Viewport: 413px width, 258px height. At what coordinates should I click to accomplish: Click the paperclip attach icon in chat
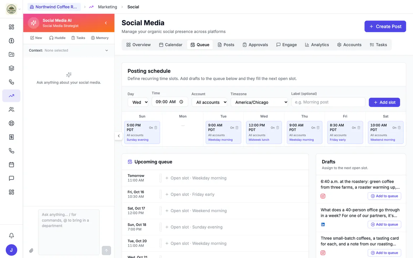[31, 250]
